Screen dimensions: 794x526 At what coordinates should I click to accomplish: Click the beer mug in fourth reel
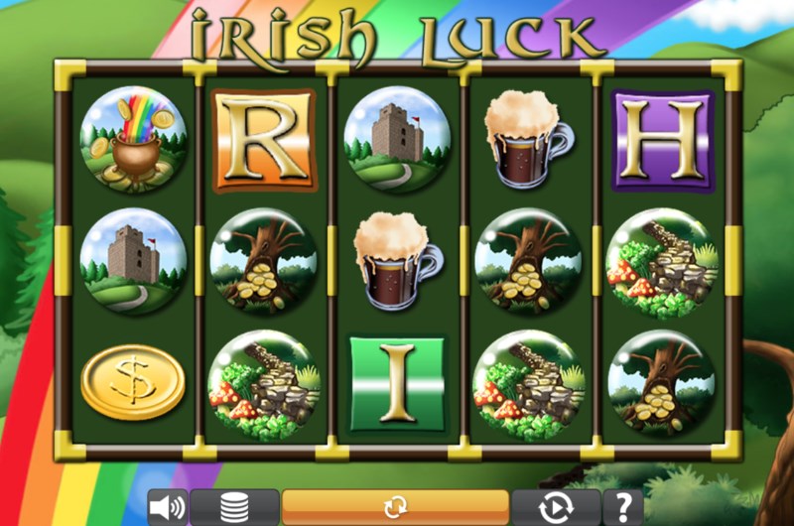coord(529,139)
